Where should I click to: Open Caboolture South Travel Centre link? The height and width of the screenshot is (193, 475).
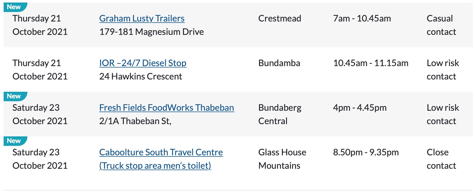pyautogui.click(x=161, y=152)
